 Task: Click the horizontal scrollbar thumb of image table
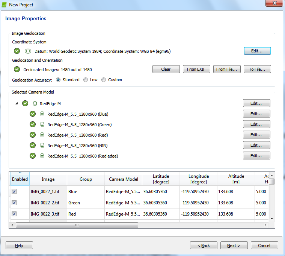(77, 225)
